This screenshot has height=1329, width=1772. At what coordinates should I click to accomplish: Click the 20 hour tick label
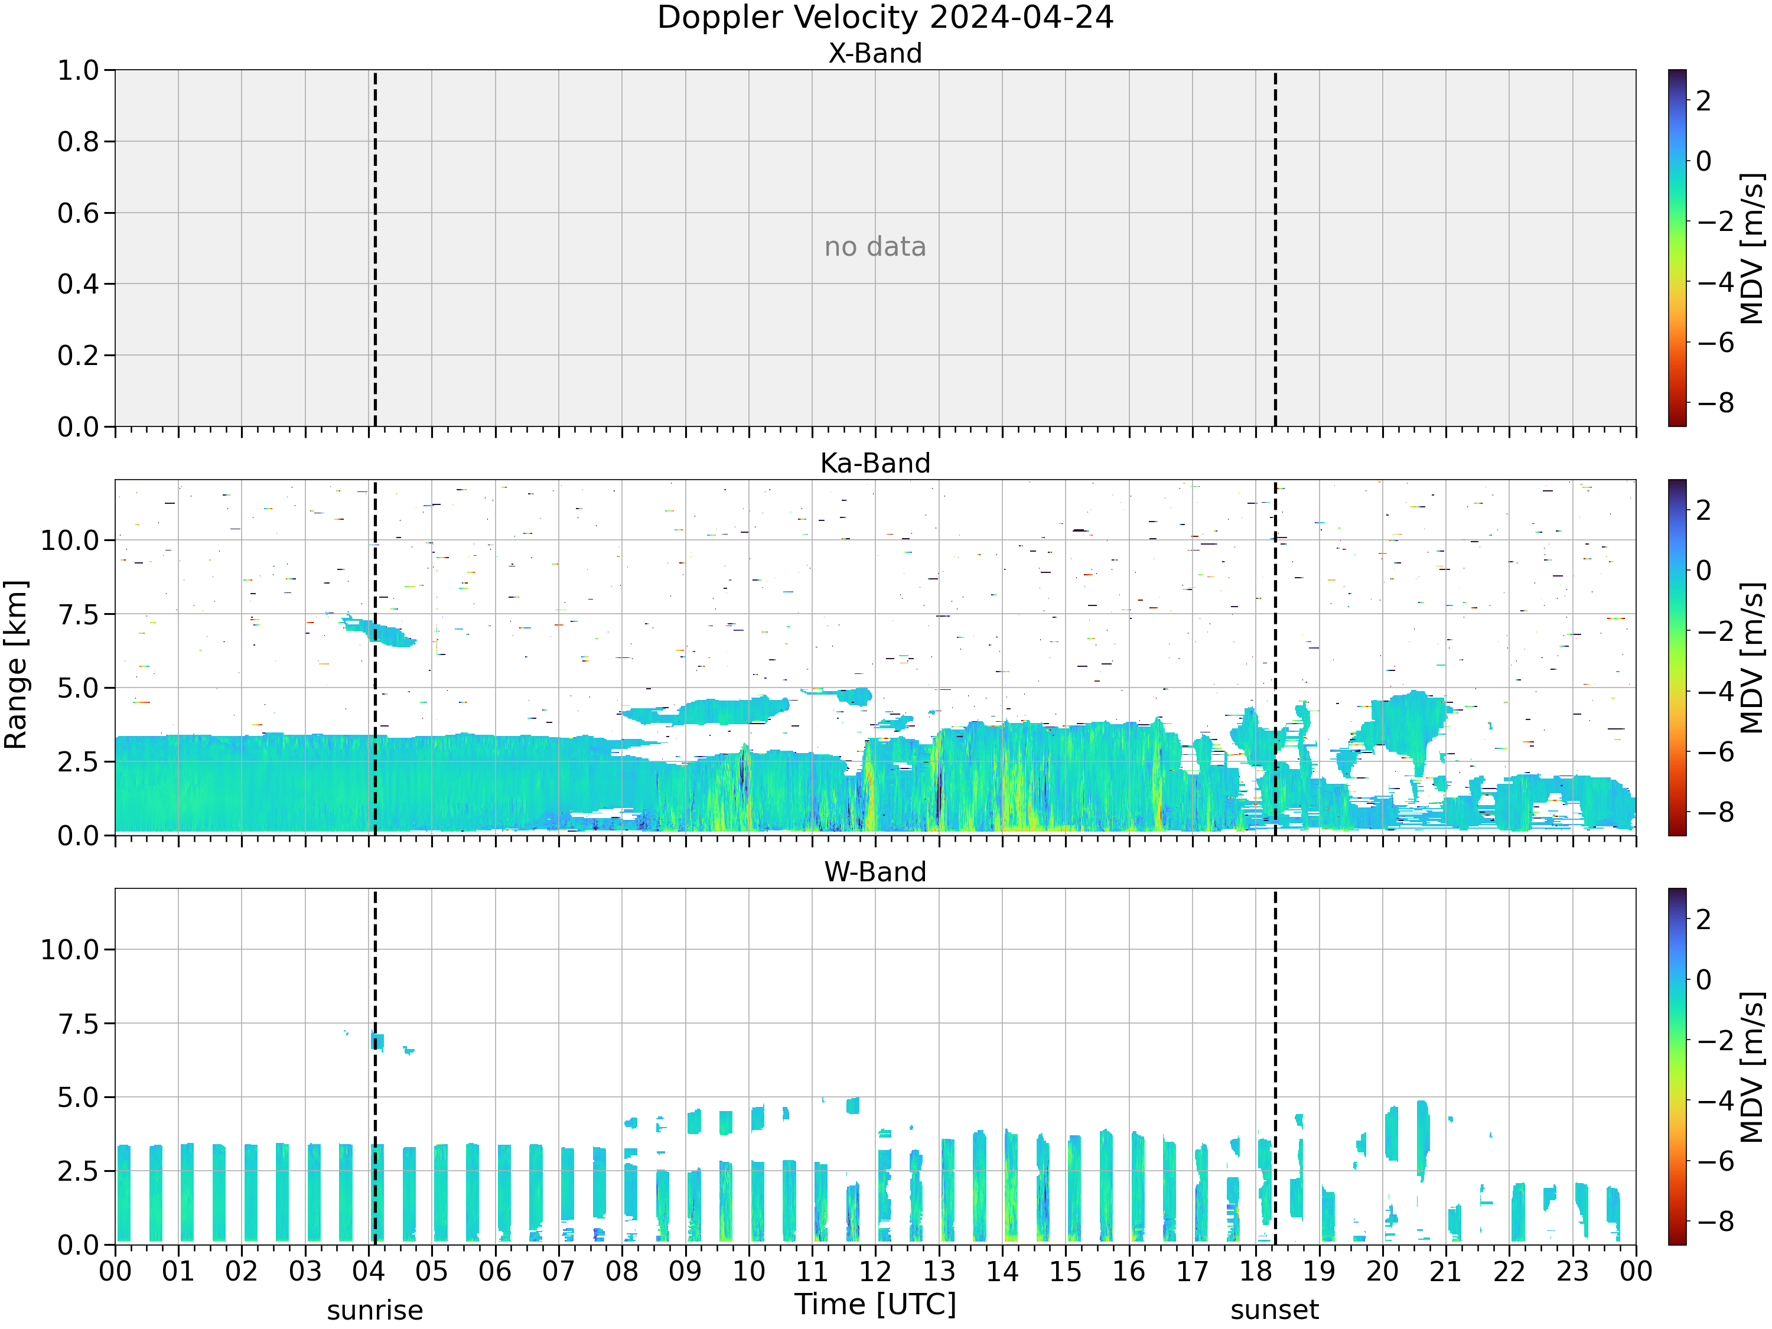pyautogui.click(x=1382, y=1271)
